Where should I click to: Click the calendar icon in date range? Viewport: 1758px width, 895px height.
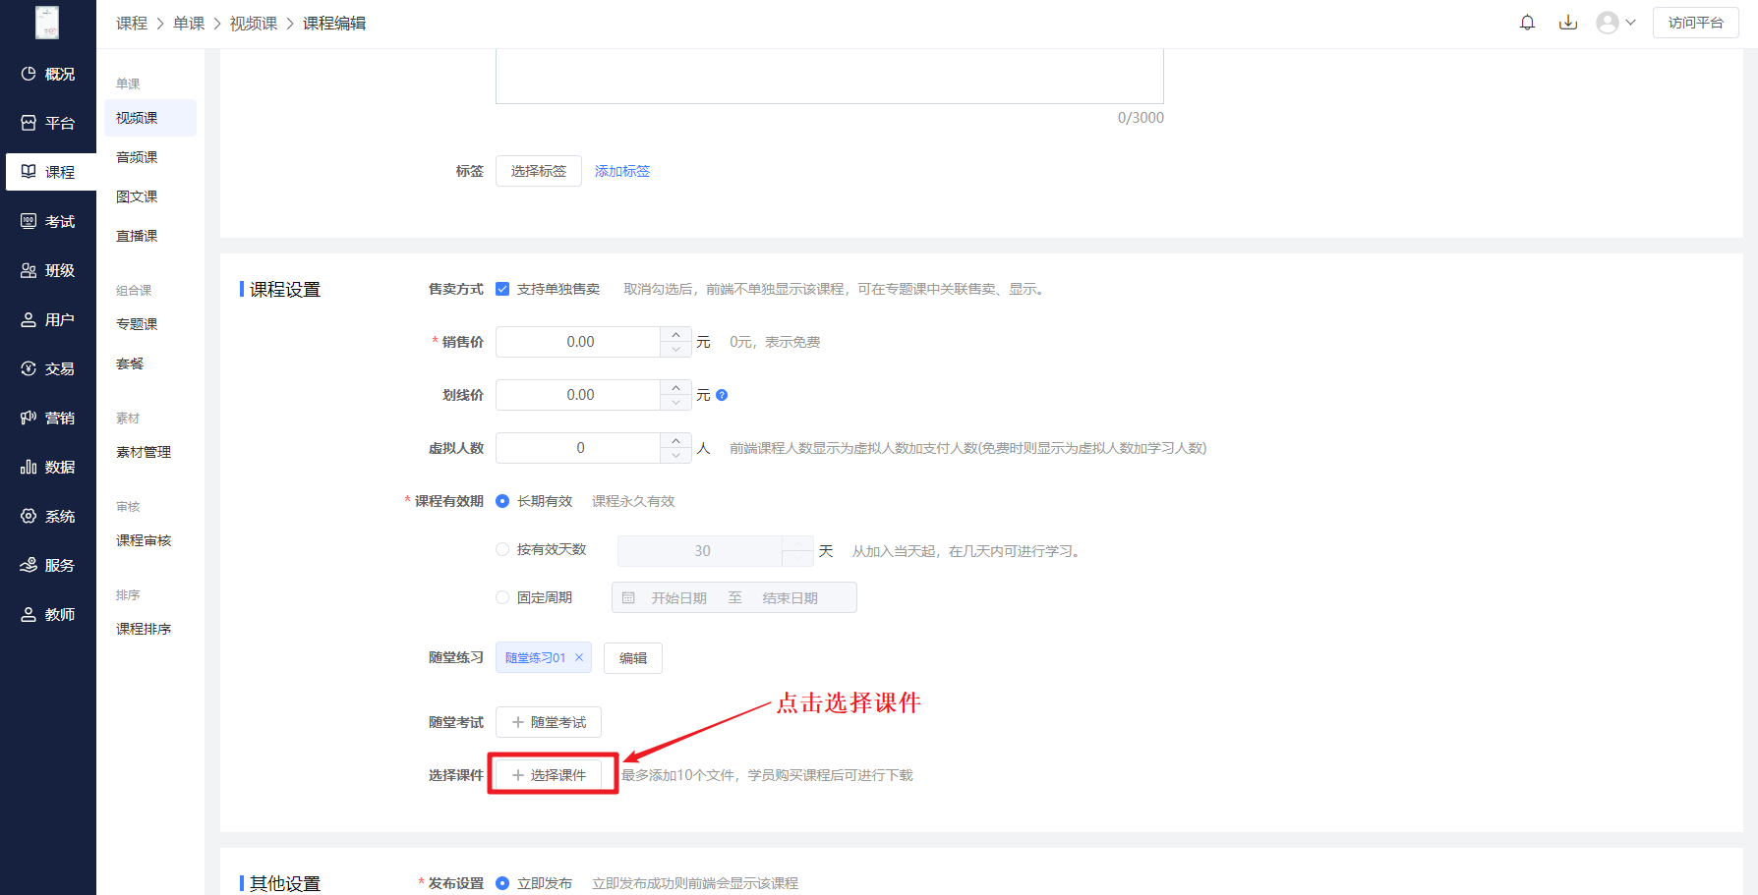[628, 597]
